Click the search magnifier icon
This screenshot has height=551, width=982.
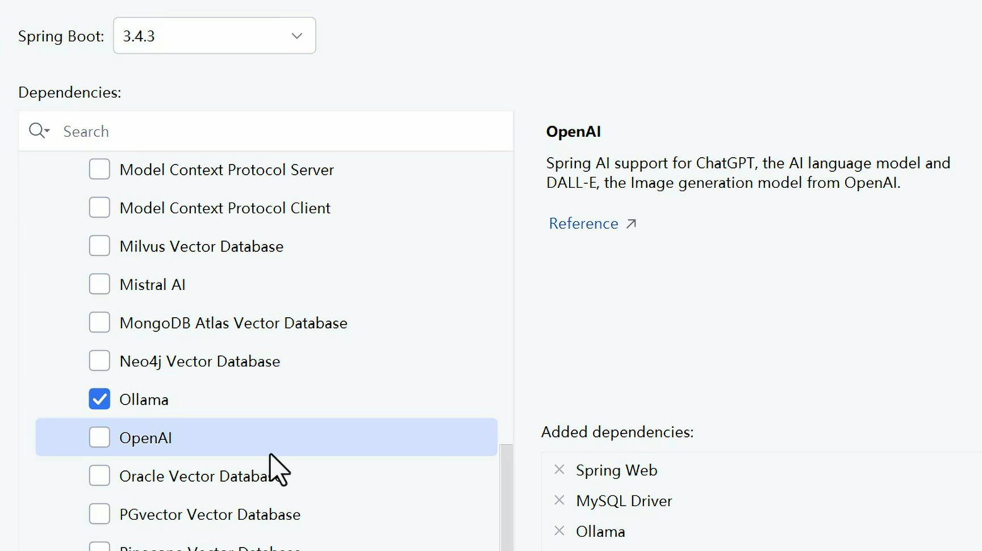pos(39,131)
